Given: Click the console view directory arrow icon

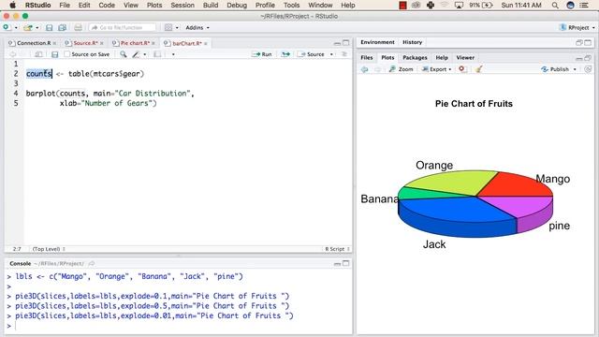Looking at the screenshot, I should 92,264.
